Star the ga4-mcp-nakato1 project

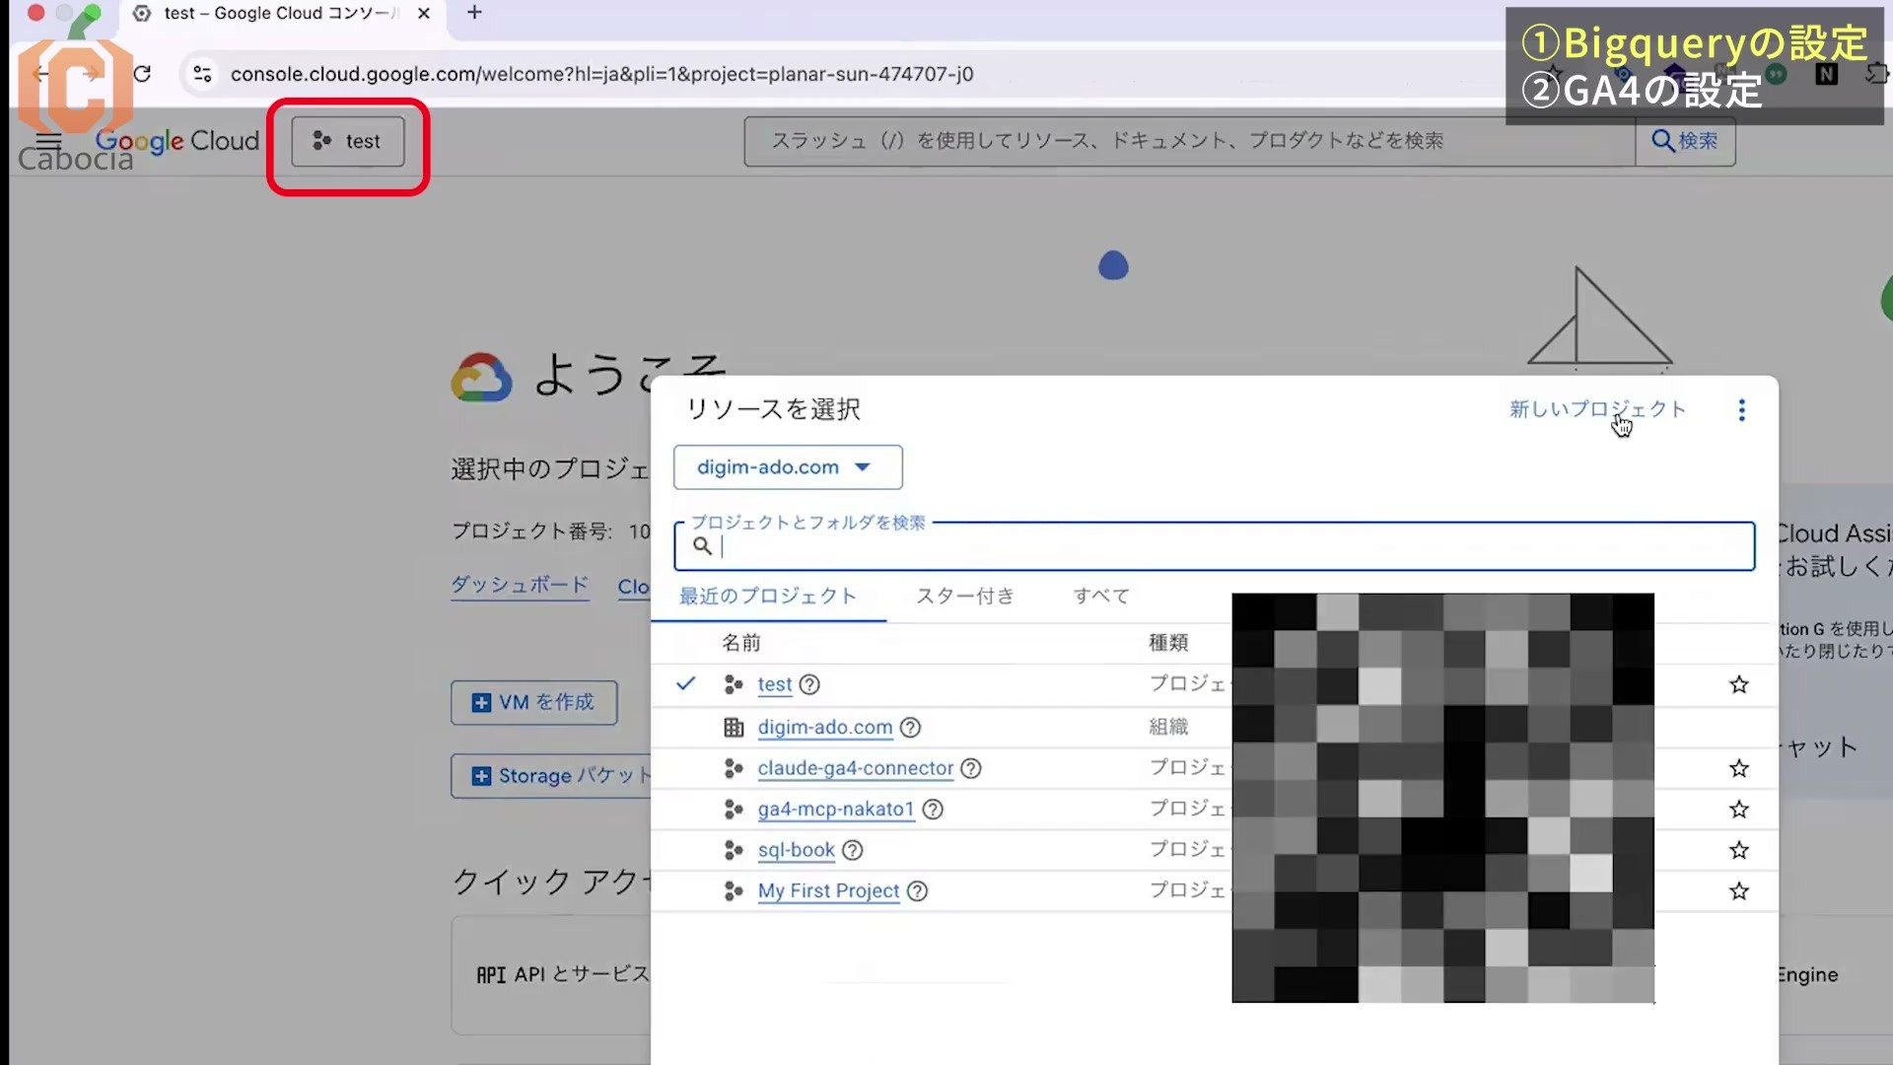(1739, 810)
